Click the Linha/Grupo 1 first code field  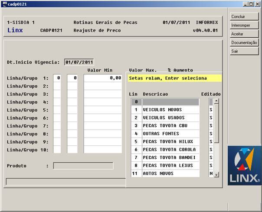(x=57, y=78)
